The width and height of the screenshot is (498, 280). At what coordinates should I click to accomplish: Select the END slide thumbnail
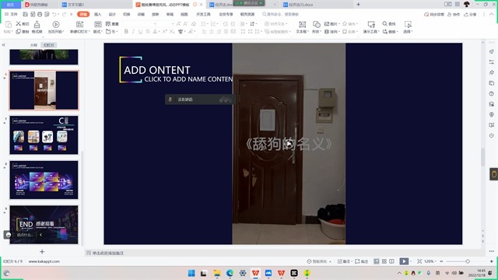[44, 225]
